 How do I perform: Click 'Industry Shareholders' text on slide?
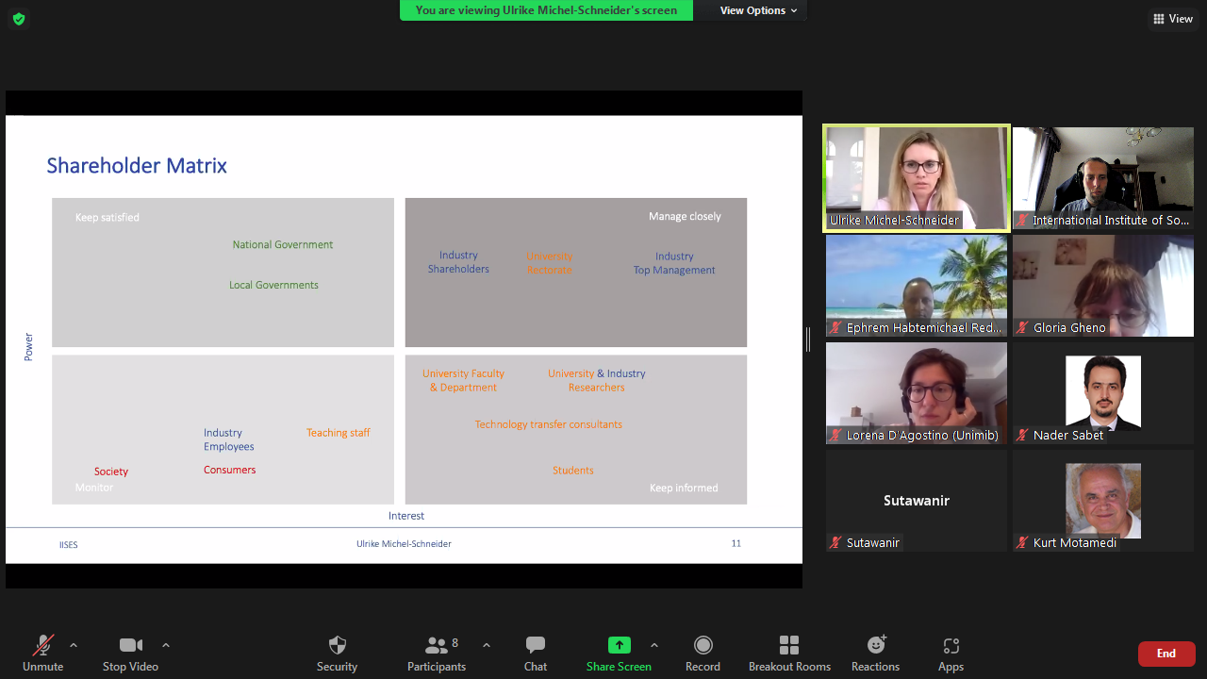[458, 262]
